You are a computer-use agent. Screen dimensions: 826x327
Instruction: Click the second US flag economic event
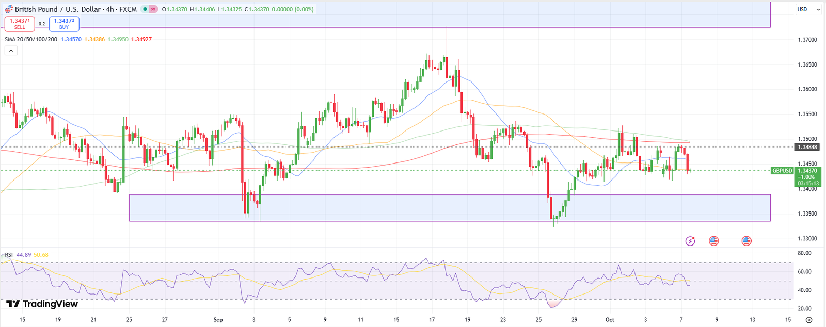[x=746, y=241]
